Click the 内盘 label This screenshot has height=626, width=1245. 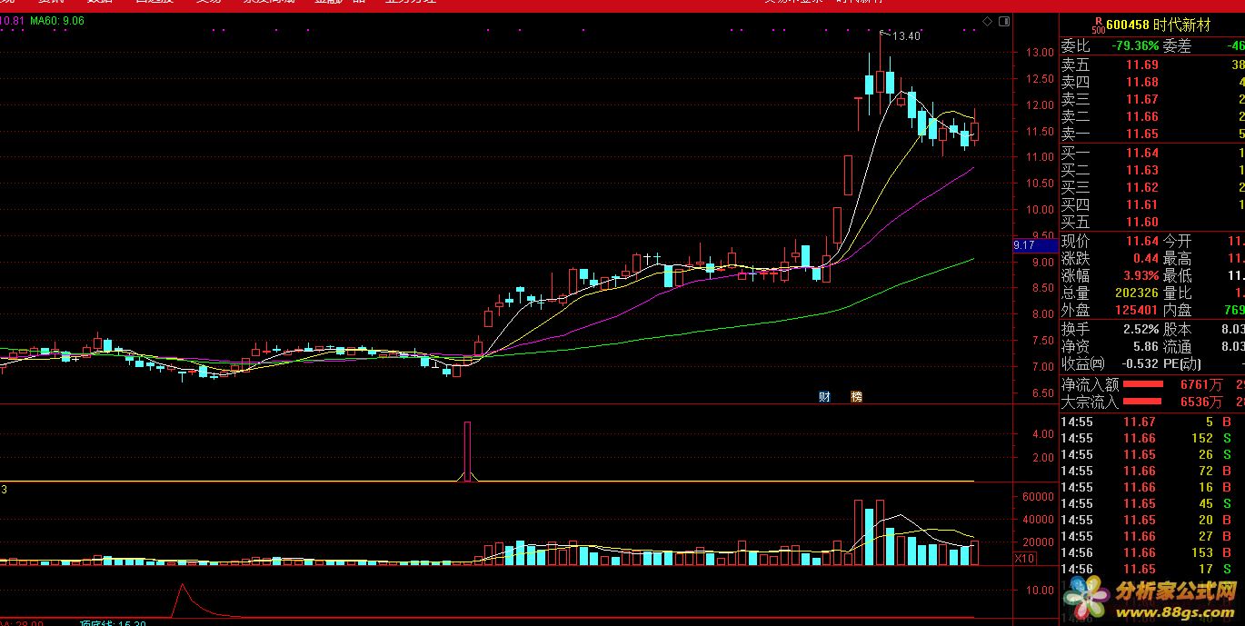[1177, 310]
